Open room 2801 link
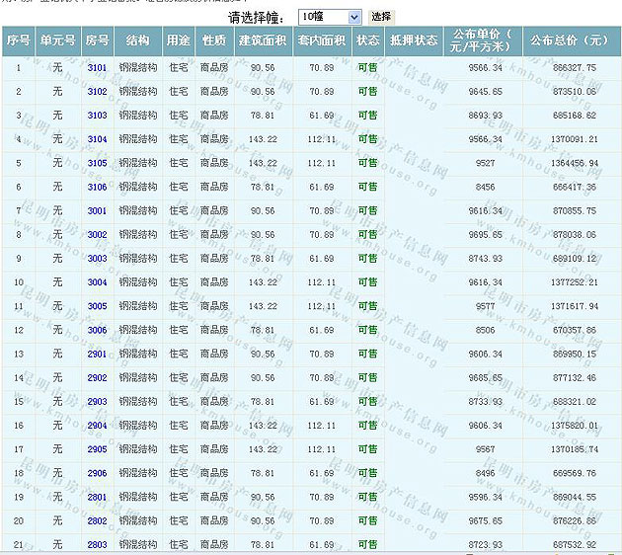 [x=97, y=497]
